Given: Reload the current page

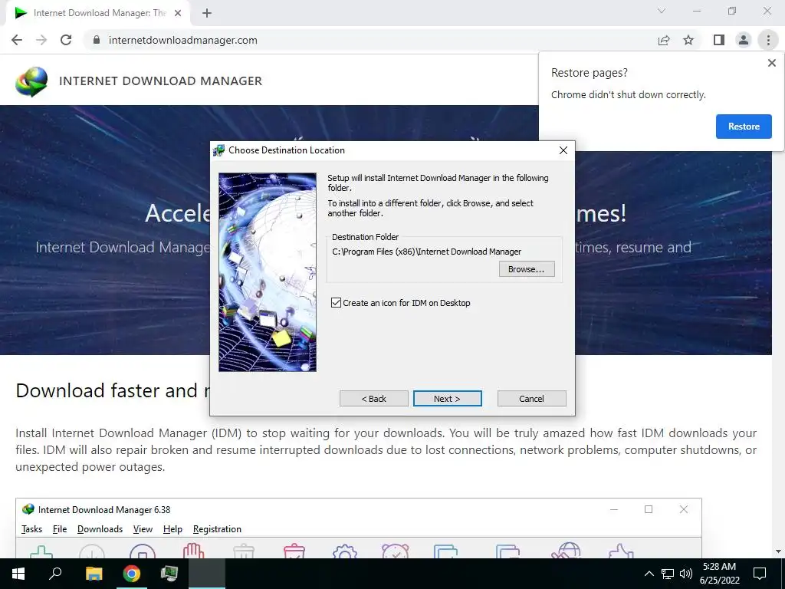Looking at the screenshot, I should pyautogui.click(x=66, y=40).
